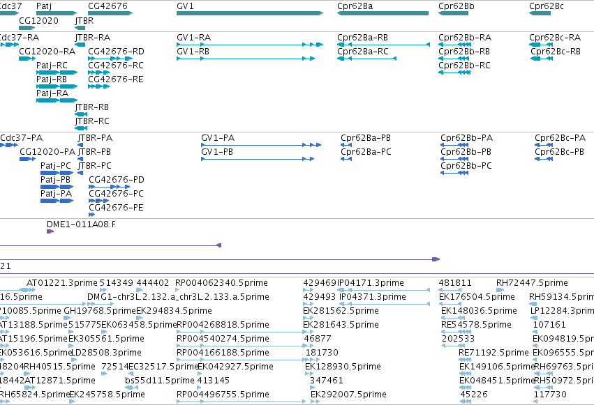Select protein CG42676-PC
Image resolution: width=594 pixels, height=405 pixels.
coord(99,201)
